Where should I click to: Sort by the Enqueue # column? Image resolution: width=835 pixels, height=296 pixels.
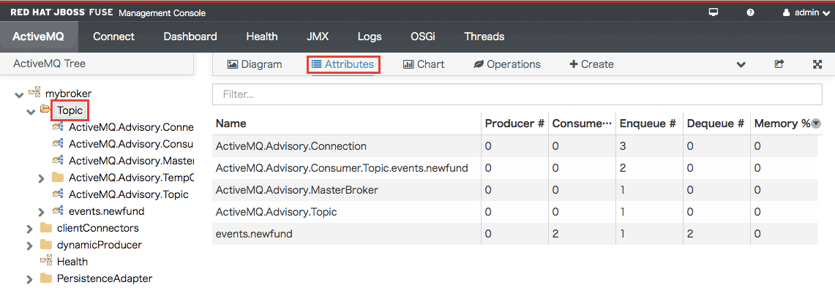[x=649, y=124]
